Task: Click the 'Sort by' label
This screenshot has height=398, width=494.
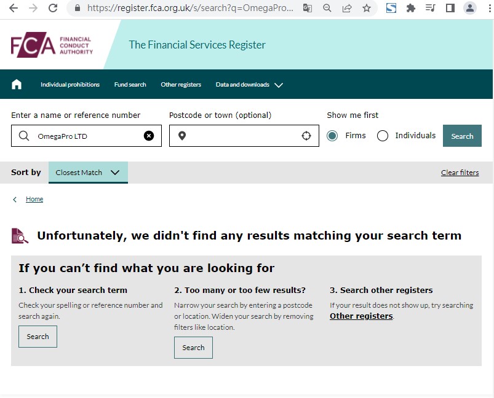Action: tap(26, 172)
